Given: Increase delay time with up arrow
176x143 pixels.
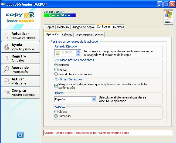Looking at the screenshot, I should point(78,52).
